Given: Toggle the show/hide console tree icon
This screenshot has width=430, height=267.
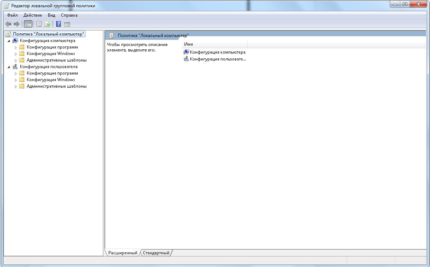Looking at the screenshot, I should click(28, 24).
